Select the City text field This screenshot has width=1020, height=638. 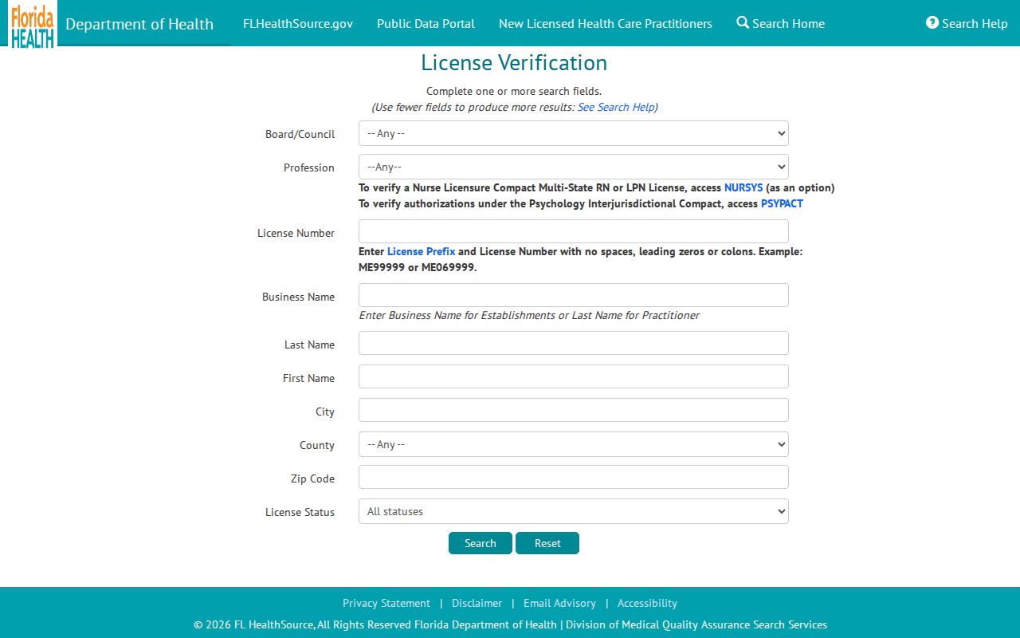[x=574, y=410]
